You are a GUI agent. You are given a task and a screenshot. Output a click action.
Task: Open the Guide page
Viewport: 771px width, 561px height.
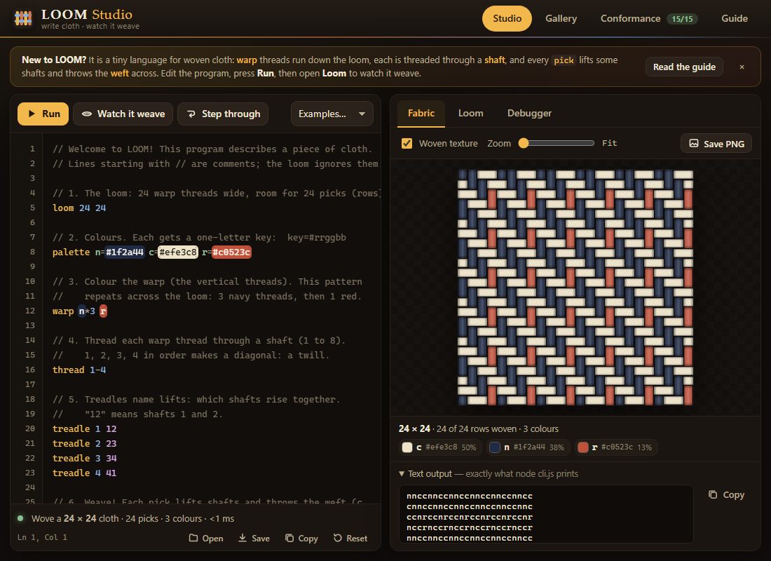(735, 18)
